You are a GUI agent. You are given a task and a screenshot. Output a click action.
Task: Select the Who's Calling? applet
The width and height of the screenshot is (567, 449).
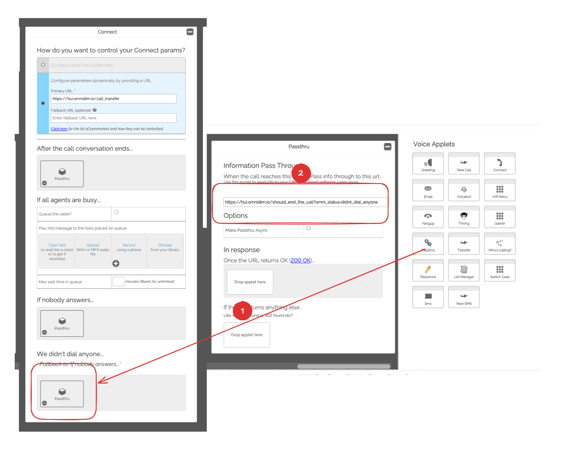(x=499, y=244)
